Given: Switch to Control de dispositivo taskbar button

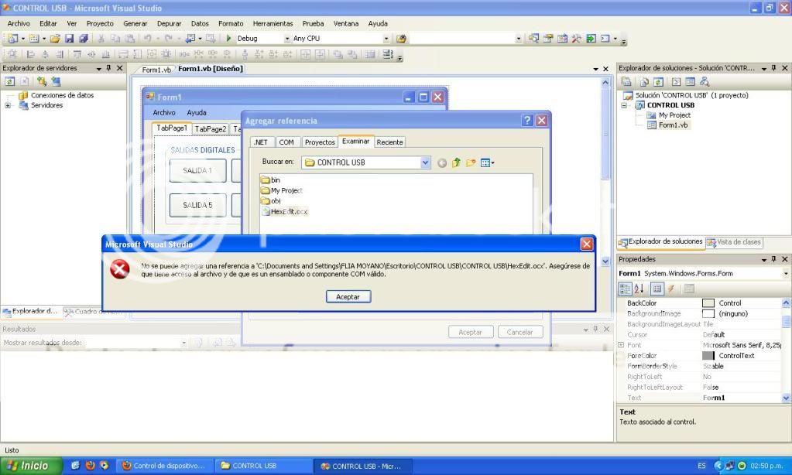Looking at the screenshot, I should click(x=166, y=466).
